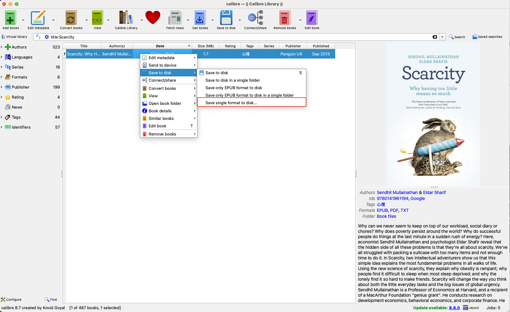Image resolution: width=510 pixels, height=312 pixels.
Task: Click the search input field
Action: pyautogui.click(x=240, y=37)
